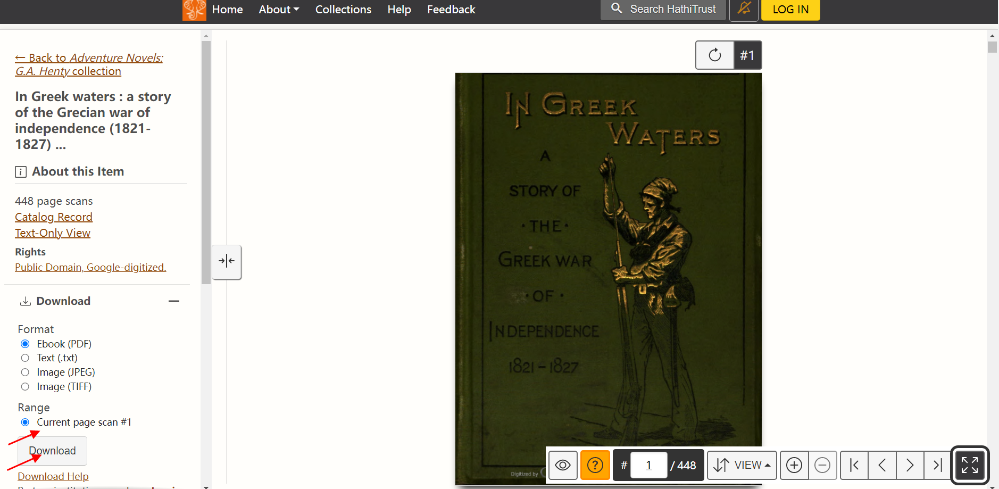Open Feedback in the top navigation
Image resolution: width=999 pixels, height=489 pixels.
451,9
